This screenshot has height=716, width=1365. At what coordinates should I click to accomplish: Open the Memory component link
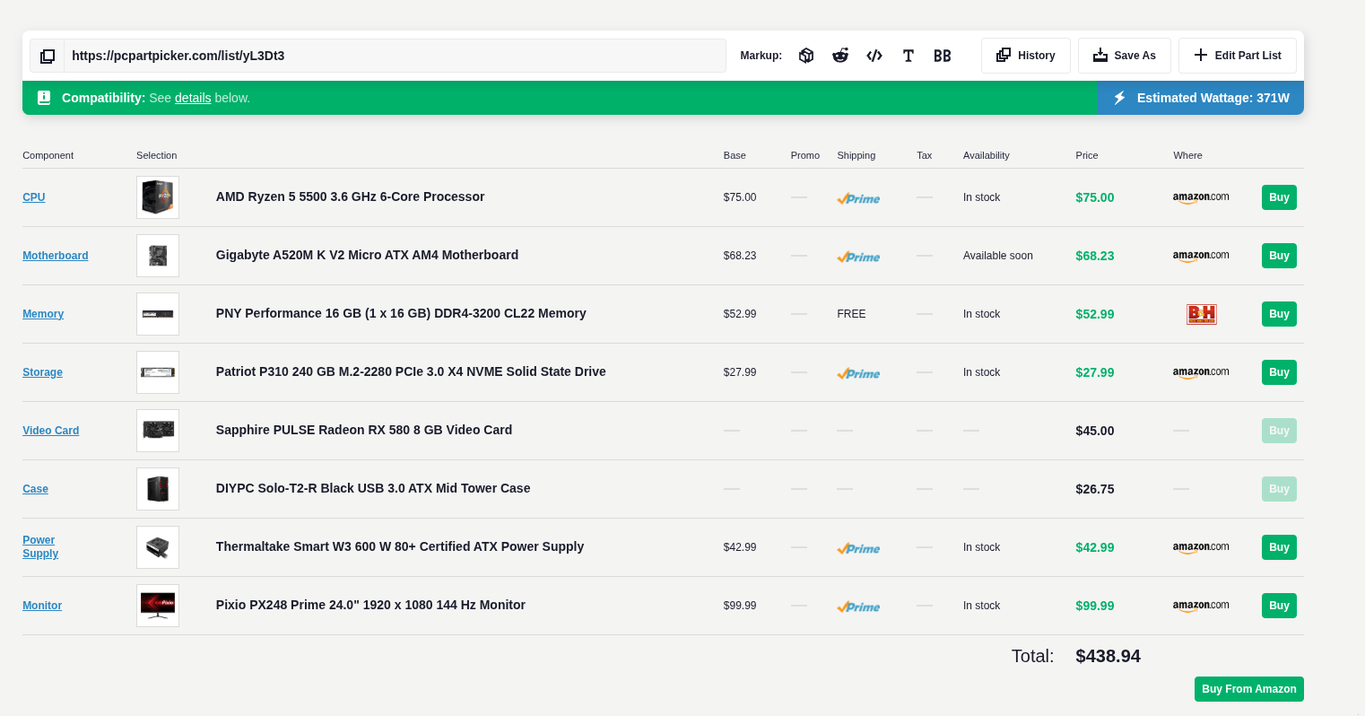coord(43,314)
